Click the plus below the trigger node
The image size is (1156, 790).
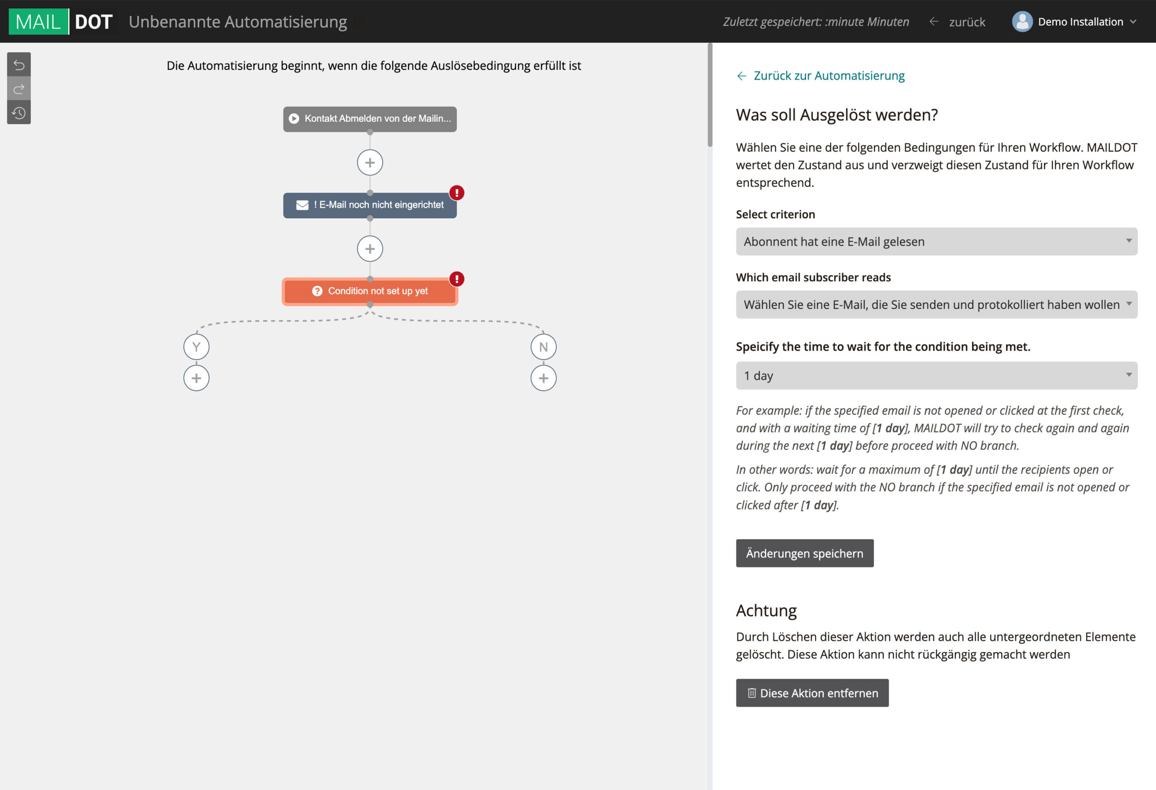pos(369,163)
